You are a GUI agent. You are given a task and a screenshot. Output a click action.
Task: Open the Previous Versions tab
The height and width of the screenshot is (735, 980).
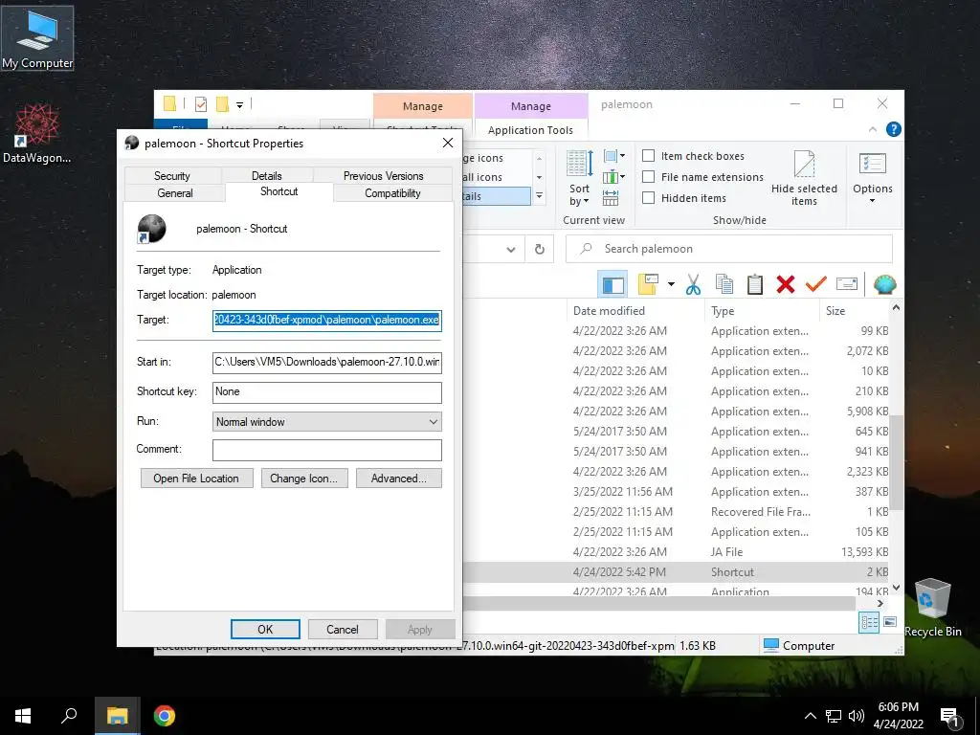click(383, 176)
